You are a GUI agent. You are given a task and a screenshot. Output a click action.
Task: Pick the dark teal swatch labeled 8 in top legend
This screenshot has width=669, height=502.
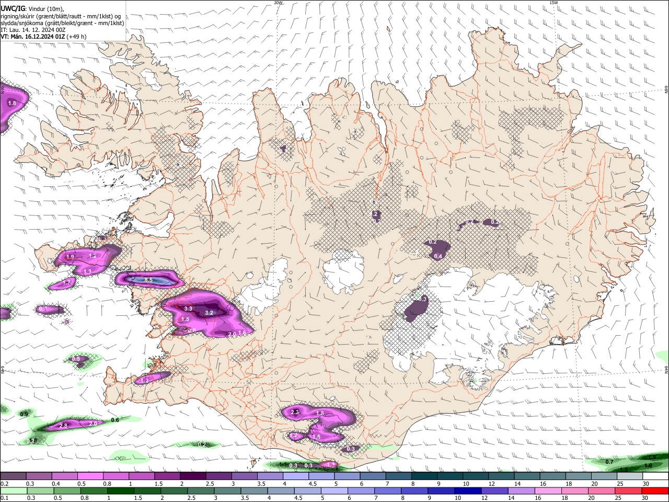pos(424,476)
